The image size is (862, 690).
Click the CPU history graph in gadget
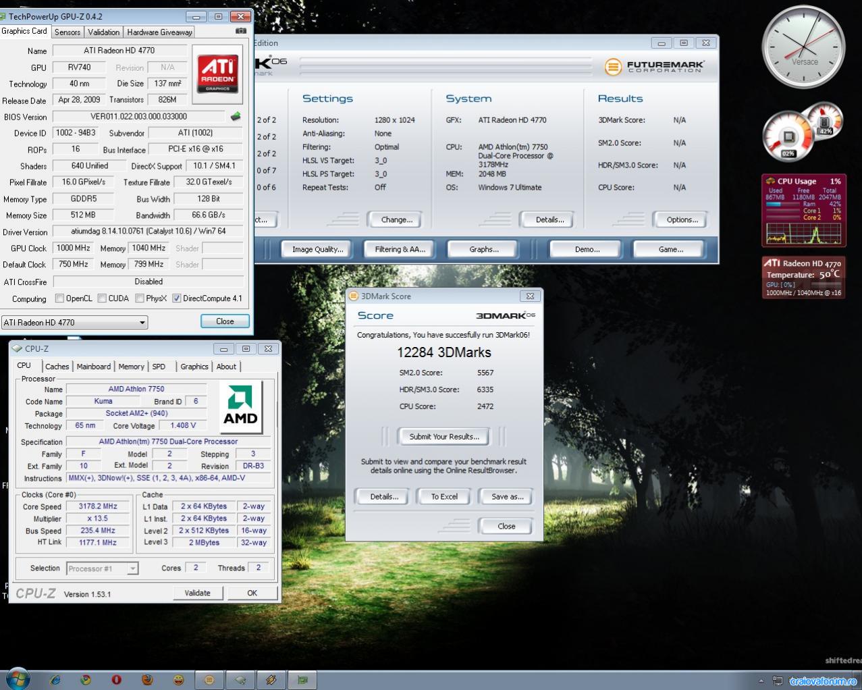tap(803, 234)
